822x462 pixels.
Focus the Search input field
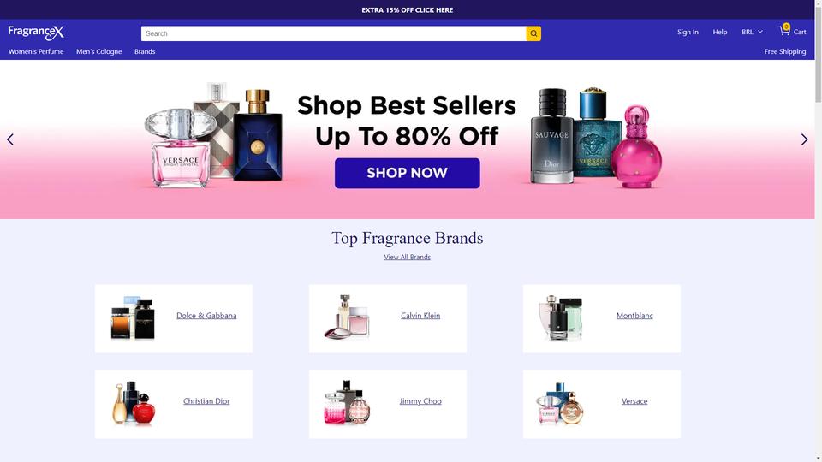333,33
